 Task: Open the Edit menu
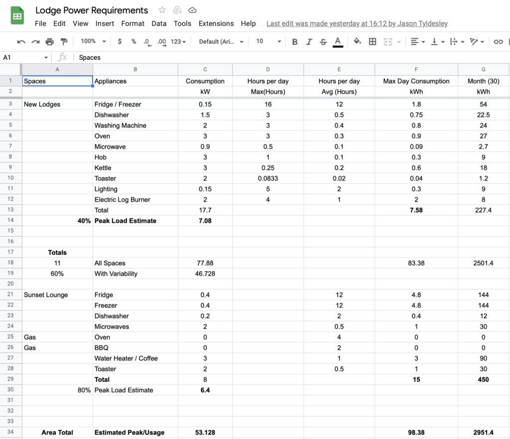tap(59, 23)
